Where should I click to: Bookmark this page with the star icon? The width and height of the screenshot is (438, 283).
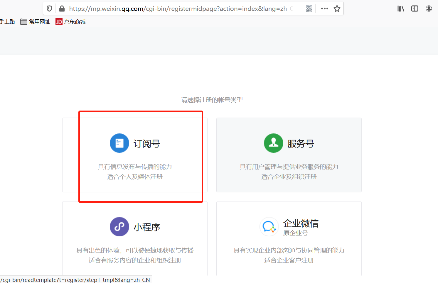coord(337,9)
